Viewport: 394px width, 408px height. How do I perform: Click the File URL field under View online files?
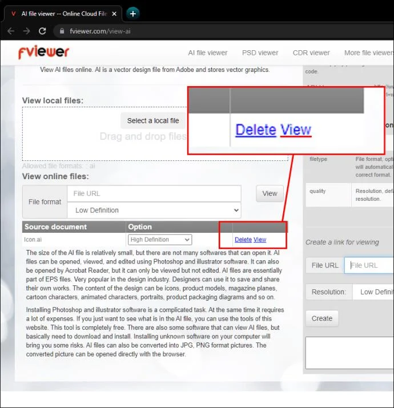pyautogui.click(x=154, y=193)
